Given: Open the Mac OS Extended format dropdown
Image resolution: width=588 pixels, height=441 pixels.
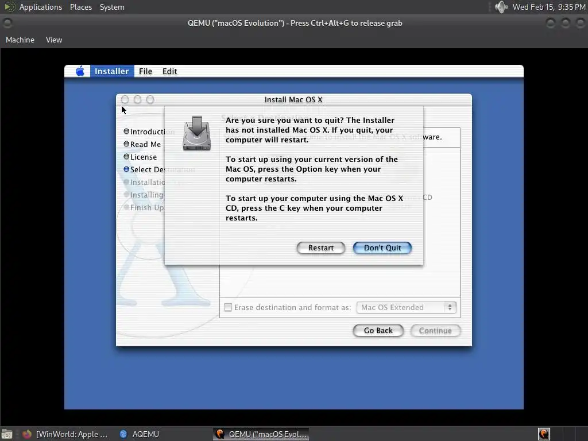Looking at the screenshot, I should point(406,308).
